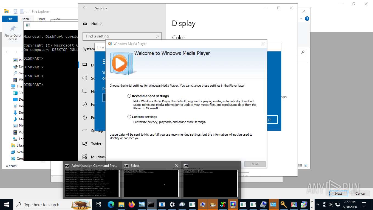Screen dimensions: 373x210
Task: Select the Music folder in the navigation pane
Action: [18, 119]
